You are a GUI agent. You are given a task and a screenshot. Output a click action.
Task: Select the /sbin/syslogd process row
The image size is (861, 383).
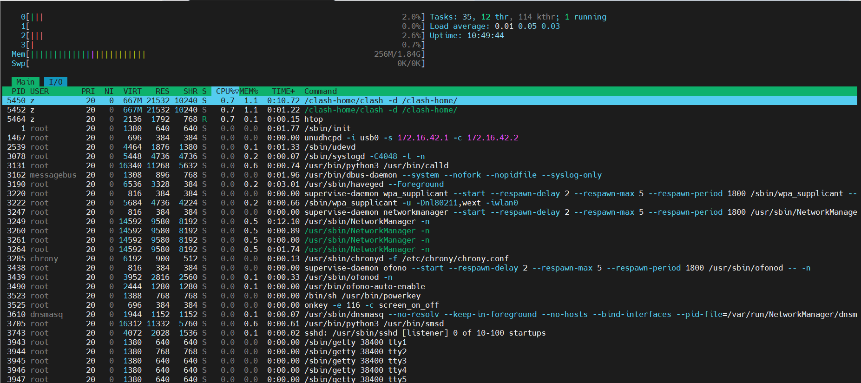(x=430, y=156)
